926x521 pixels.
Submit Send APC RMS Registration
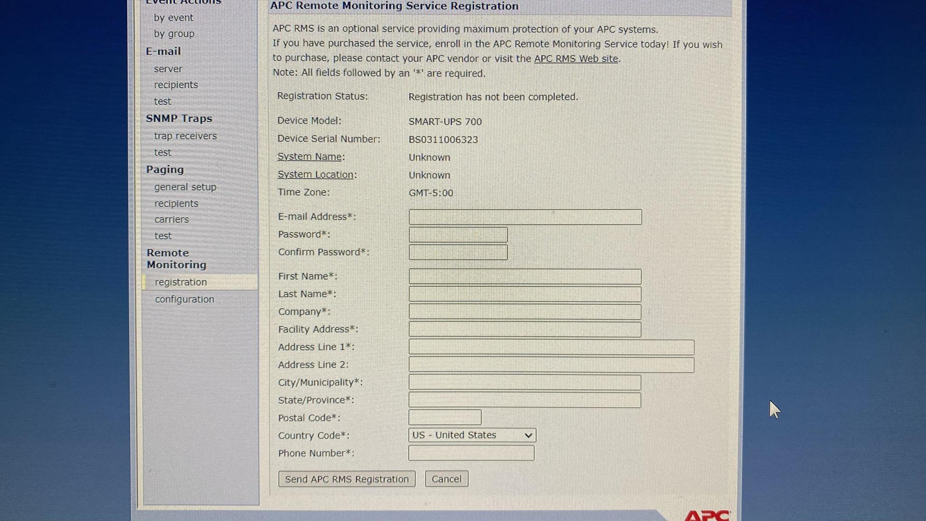[347, 479]
